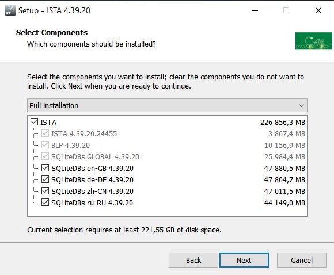Image resolution: width=334 pixels, height=275 pixels.
Task: Uncheck SQLiteDBs de-DE 4.39.20
Action: click(45, 179)
